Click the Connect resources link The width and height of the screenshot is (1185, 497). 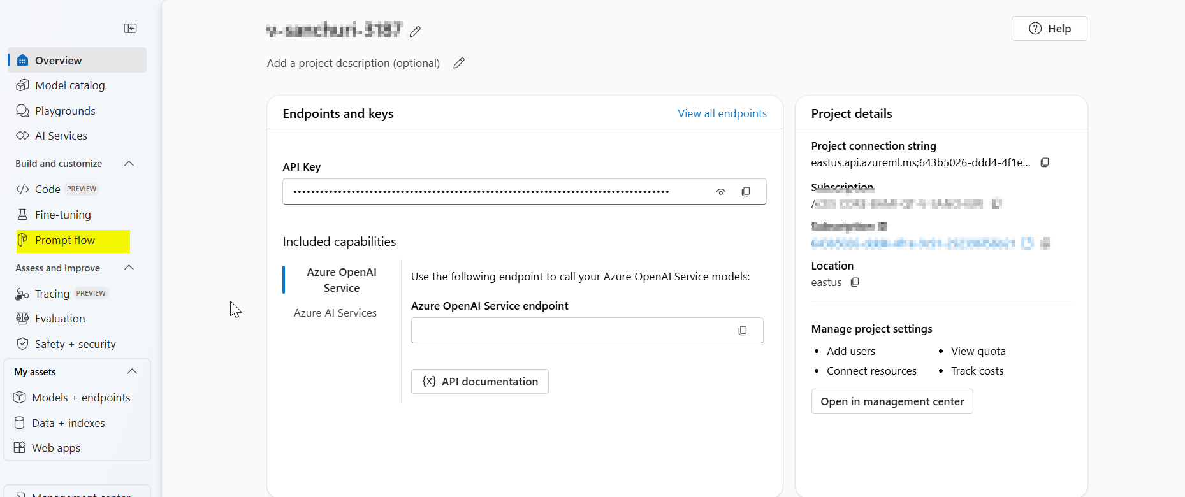tap(871, 371)
